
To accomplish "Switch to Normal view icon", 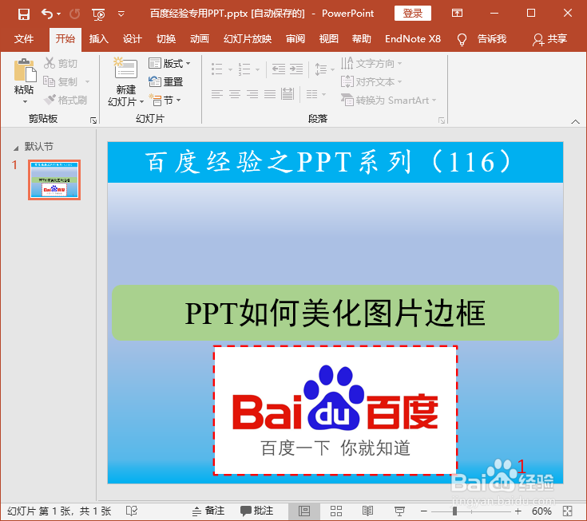I will tap(304, 511).
